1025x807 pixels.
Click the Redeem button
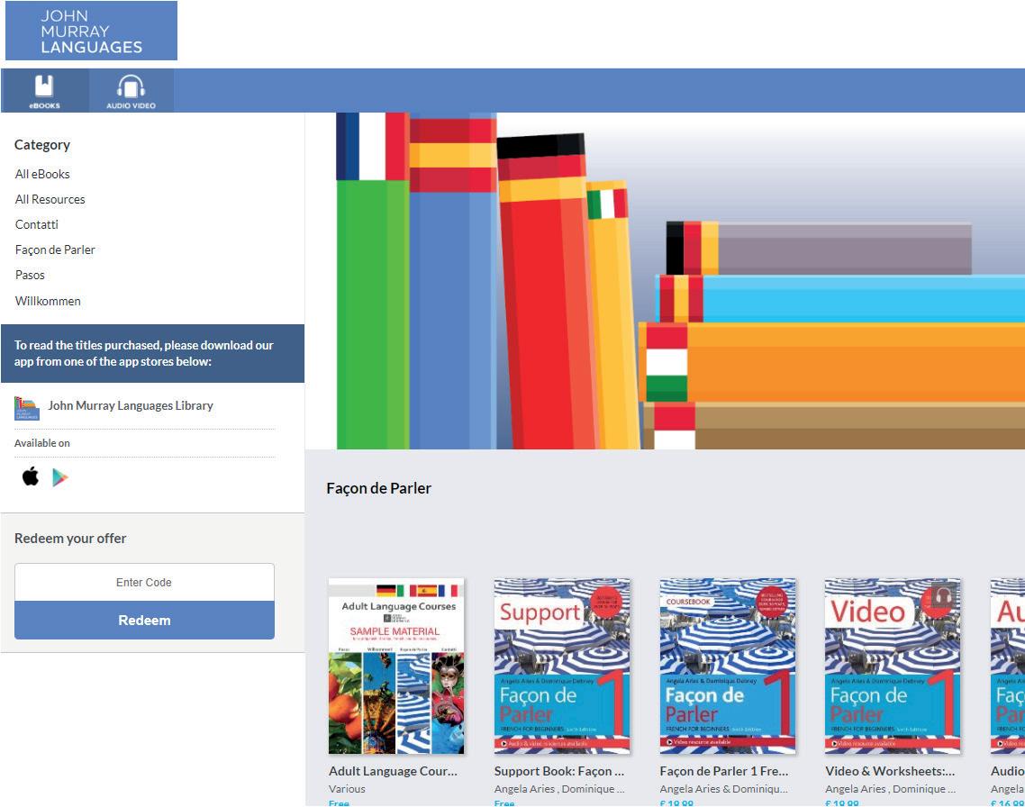click(144, 621)
